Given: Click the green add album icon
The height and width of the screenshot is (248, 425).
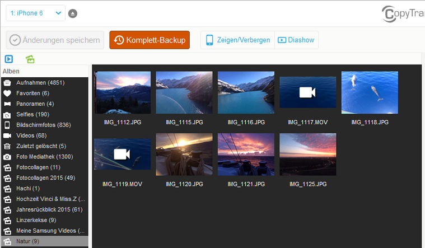Looking at the screenshot, I should pos(30,59).
